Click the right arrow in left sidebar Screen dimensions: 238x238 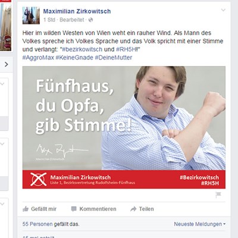pyautogui.click(x=7, y=64)
